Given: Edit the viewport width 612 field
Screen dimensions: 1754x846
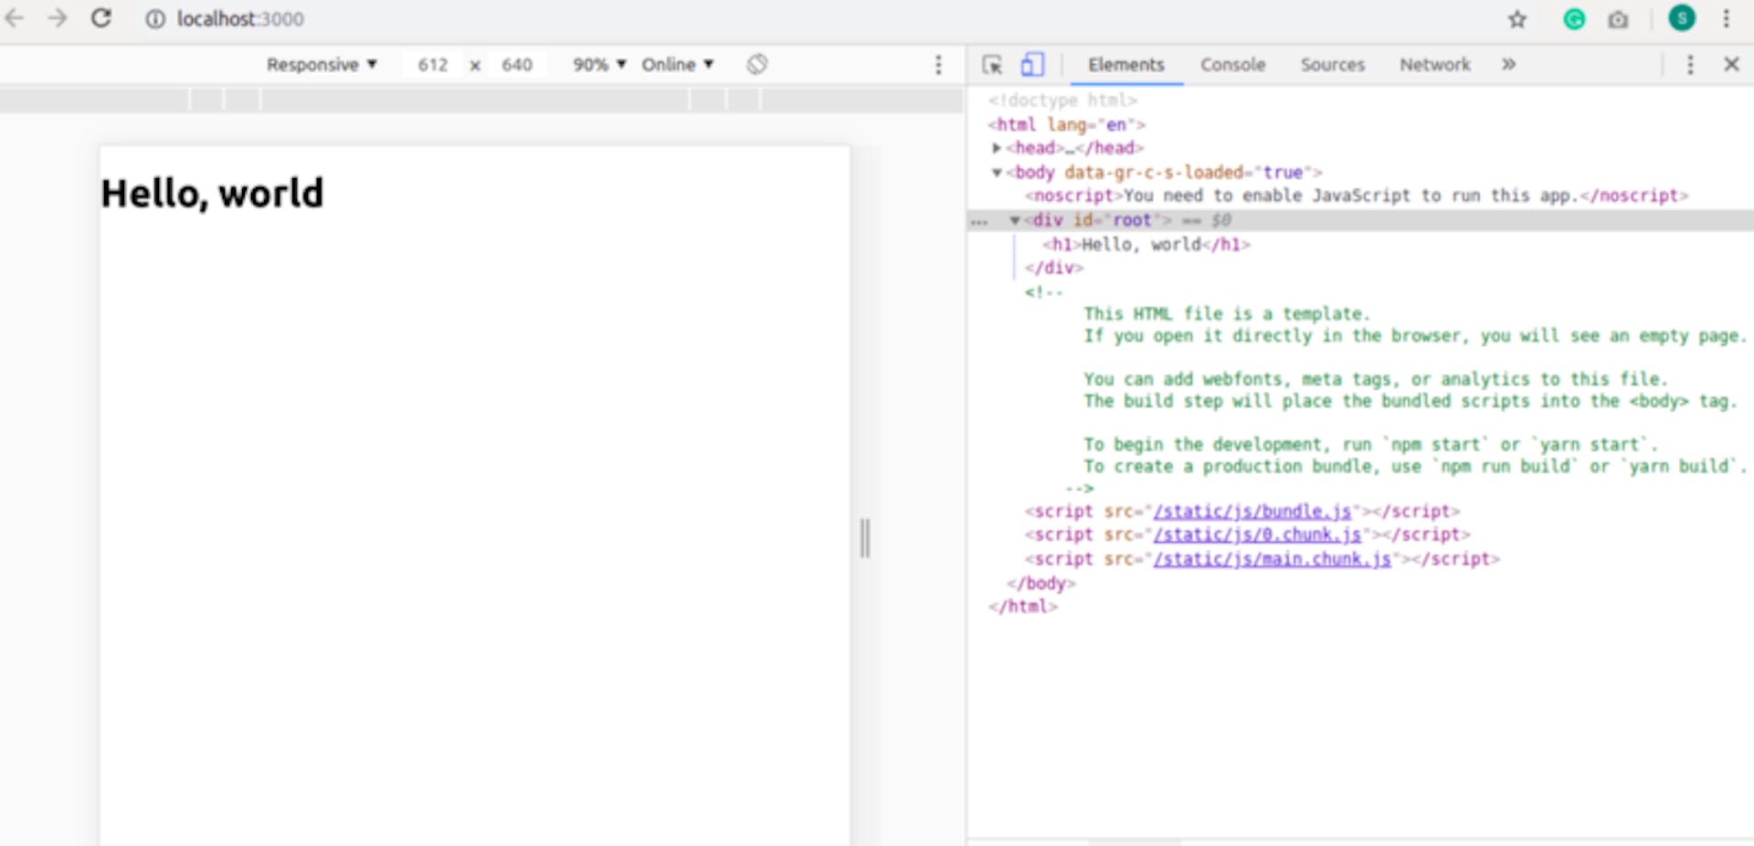Looking at the screenshot, I should pos(433,65).
